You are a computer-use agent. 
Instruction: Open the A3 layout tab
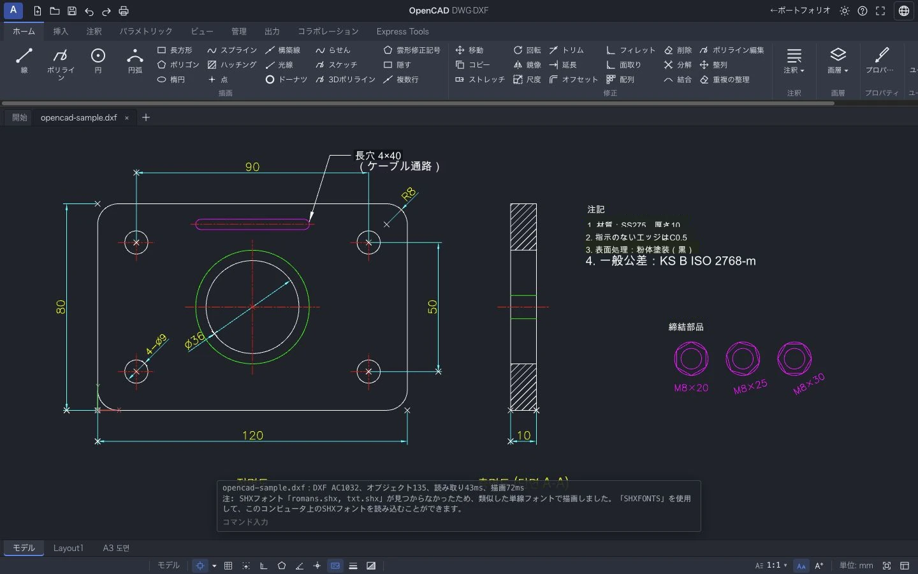click(116, 548)
